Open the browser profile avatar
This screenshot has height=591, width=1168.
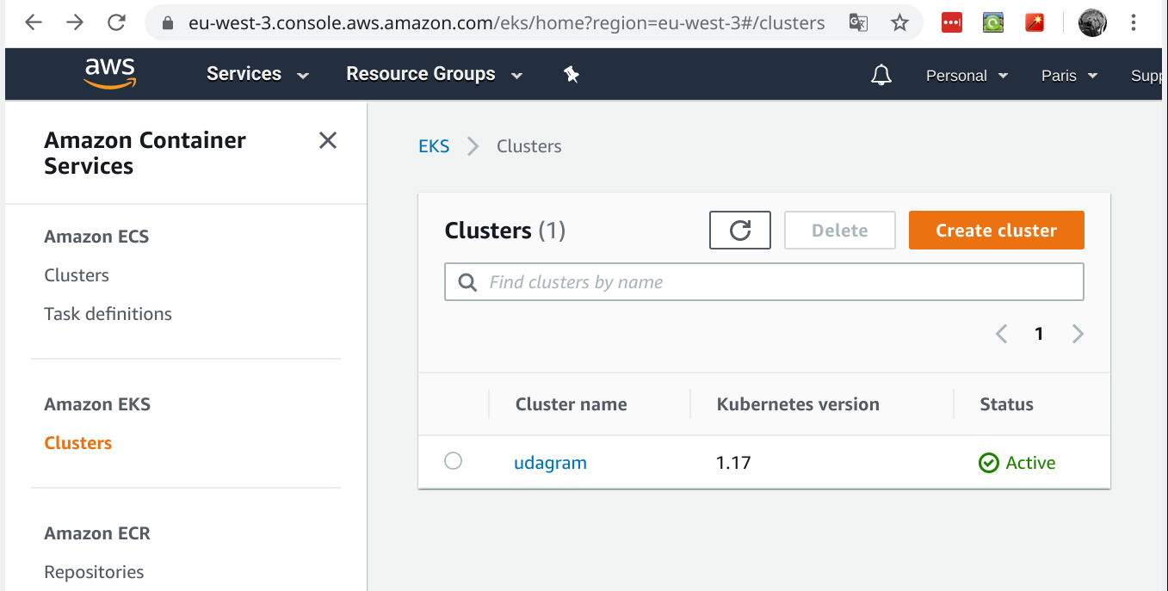pos(1092,23)
